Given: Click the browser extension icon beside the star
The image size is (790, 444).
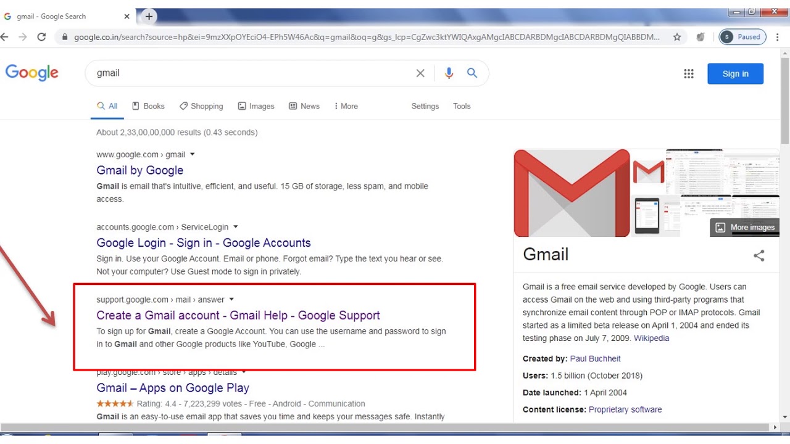Looking at the screenshot, I should [701, 37].
